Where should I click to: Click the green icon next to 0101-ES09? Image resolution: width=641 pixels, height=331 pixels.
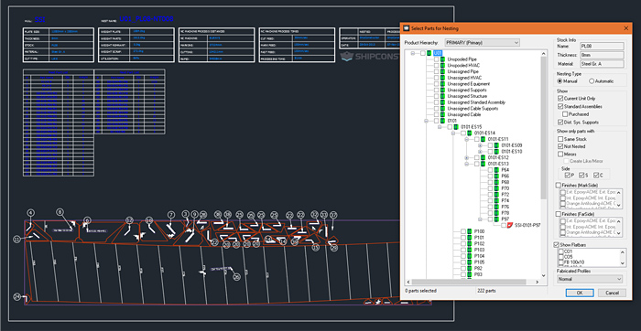(x=496, y=145)
